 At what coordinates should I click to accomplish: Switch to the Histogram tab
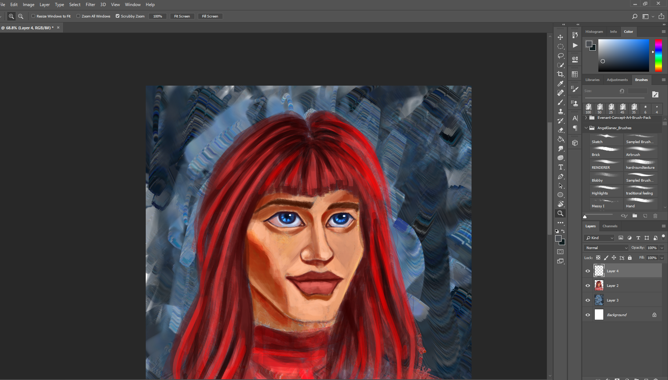[594, 32]
